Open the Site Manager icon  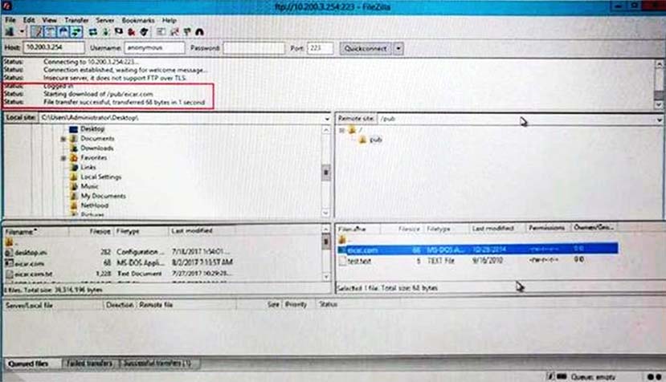(10, 32)
